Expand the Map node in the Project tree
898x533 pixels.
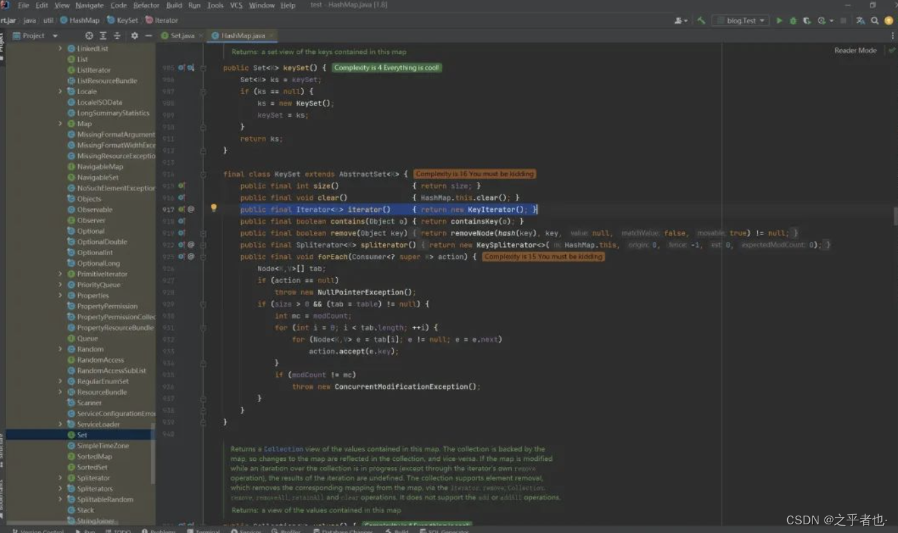coord(60,124)
